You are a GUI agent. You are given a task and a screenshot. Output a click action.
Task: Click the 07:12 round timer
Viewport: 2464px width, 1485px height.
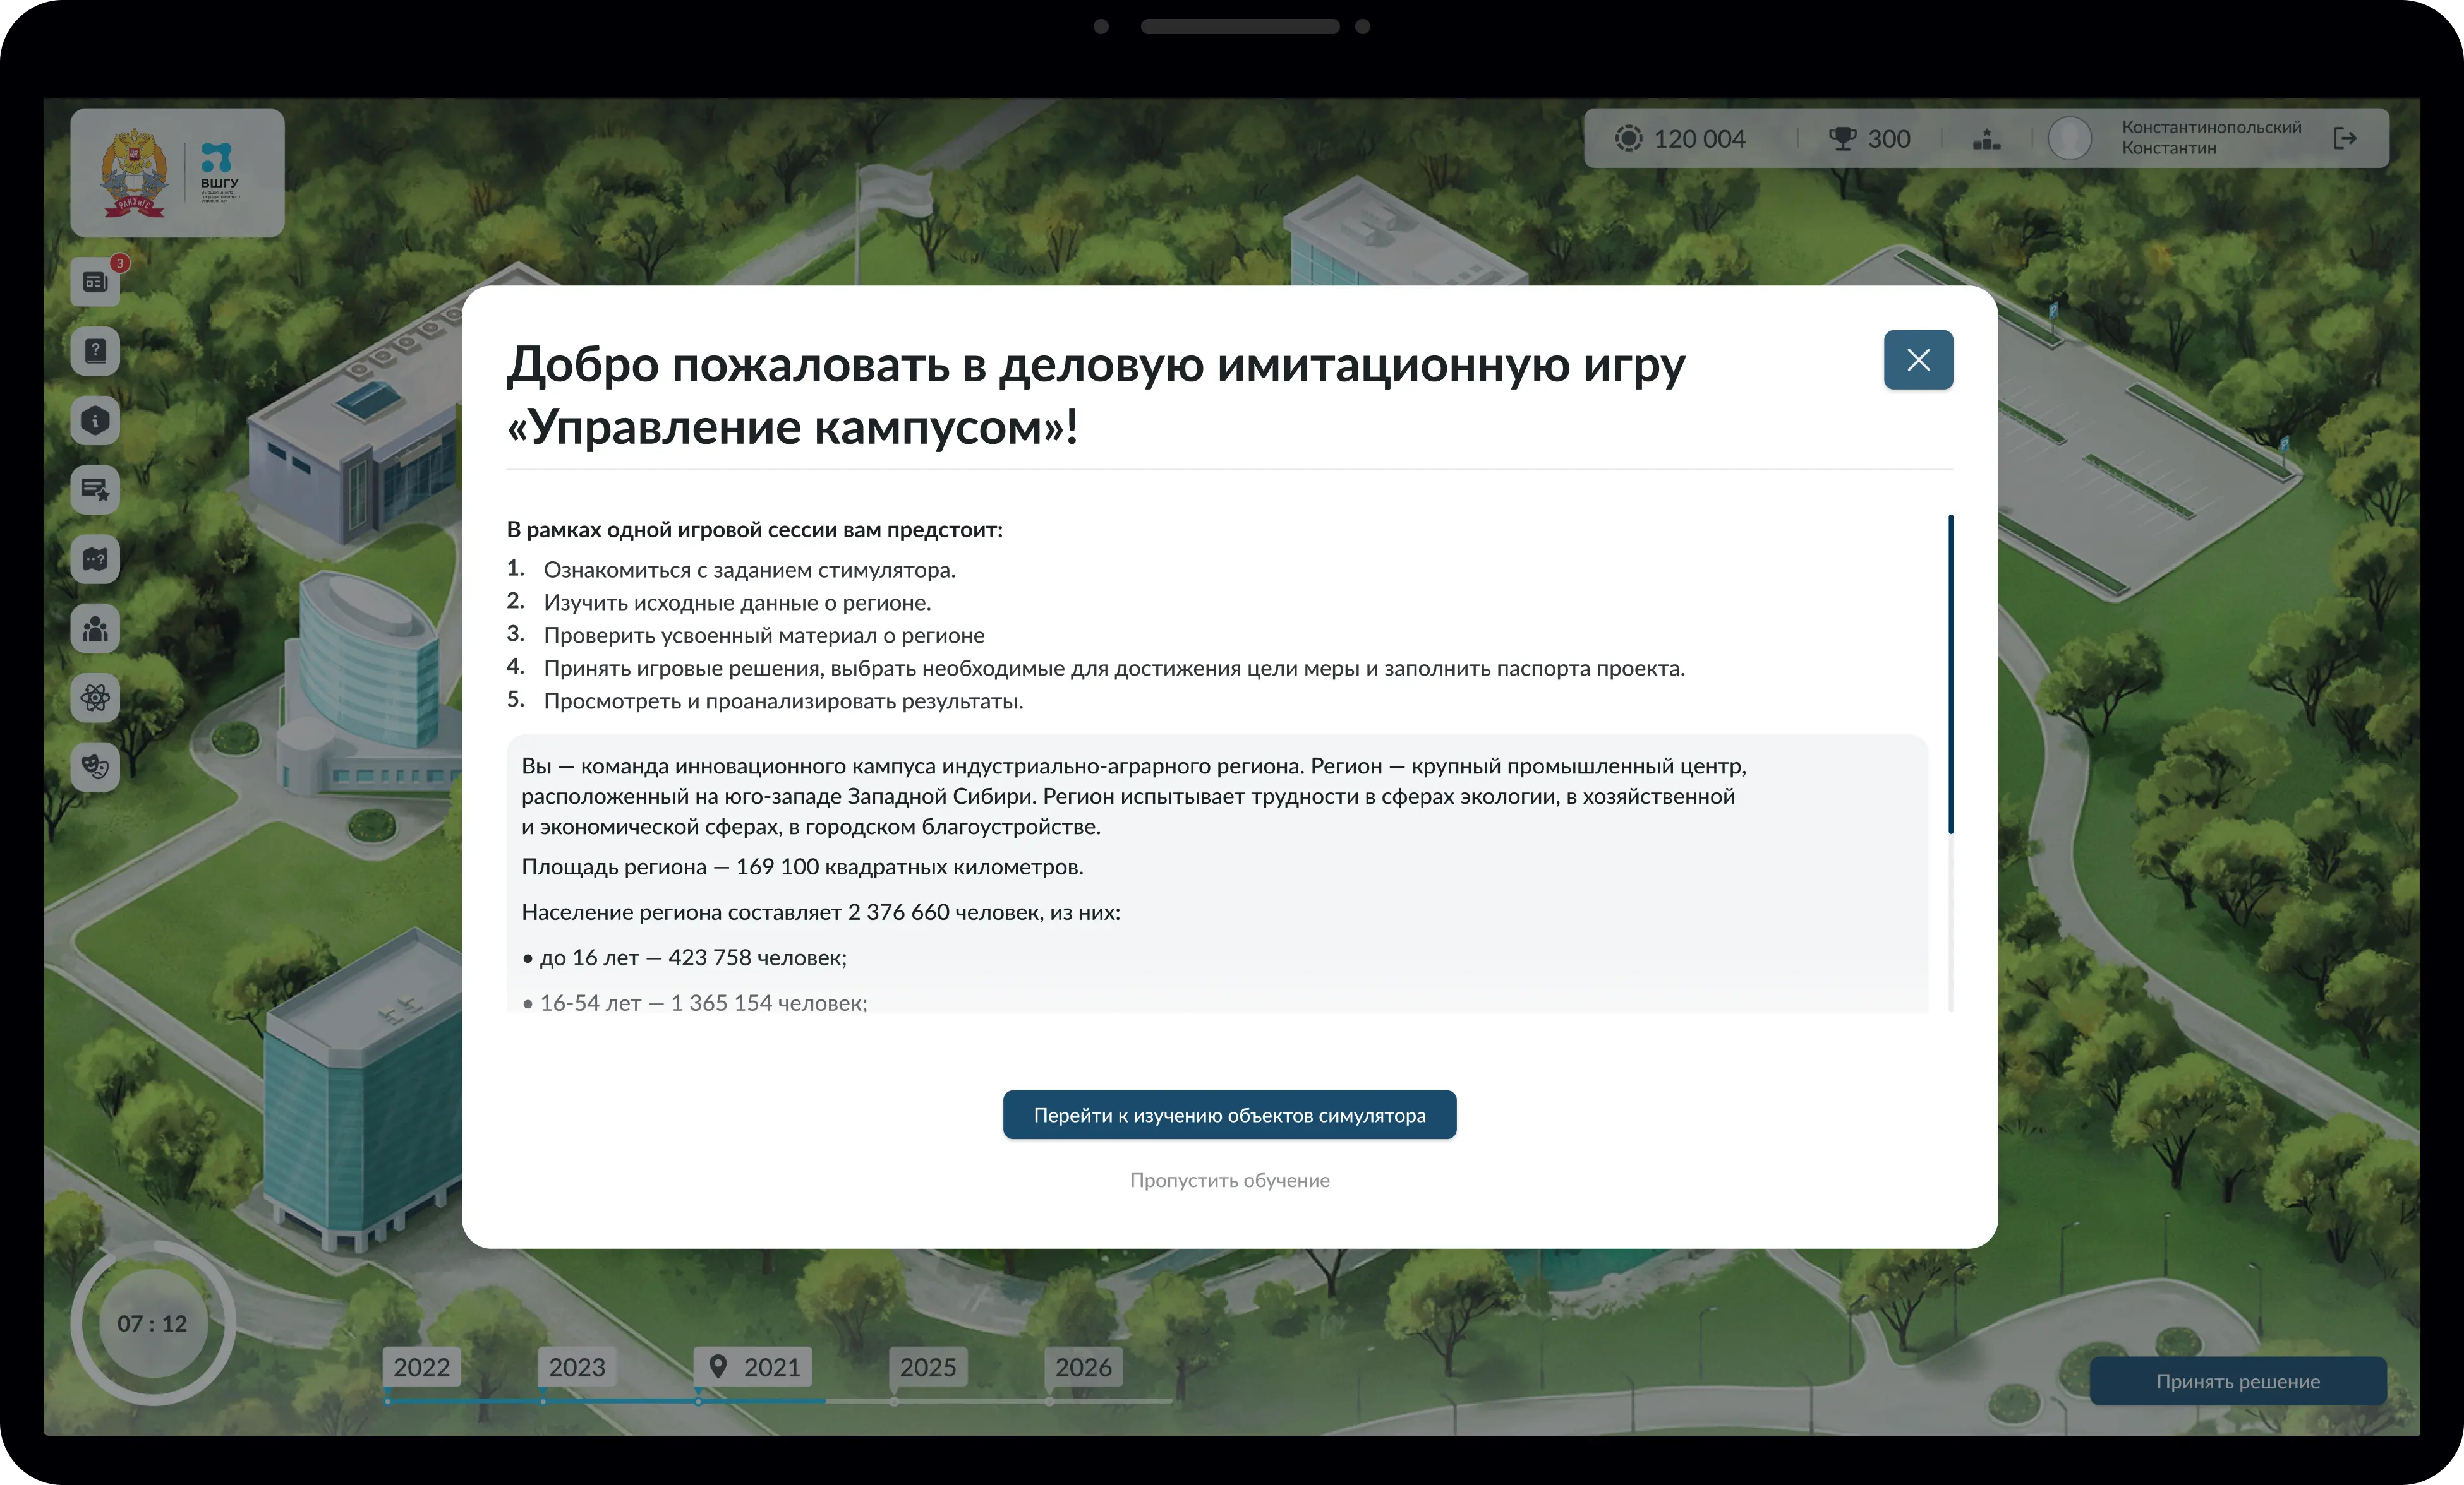point(152,1323)
